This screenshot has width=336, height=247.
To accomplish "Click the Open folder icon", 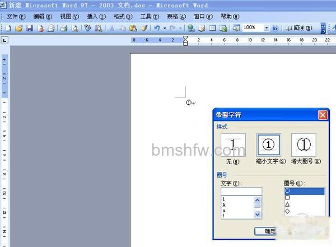I will tap(19, 28).
